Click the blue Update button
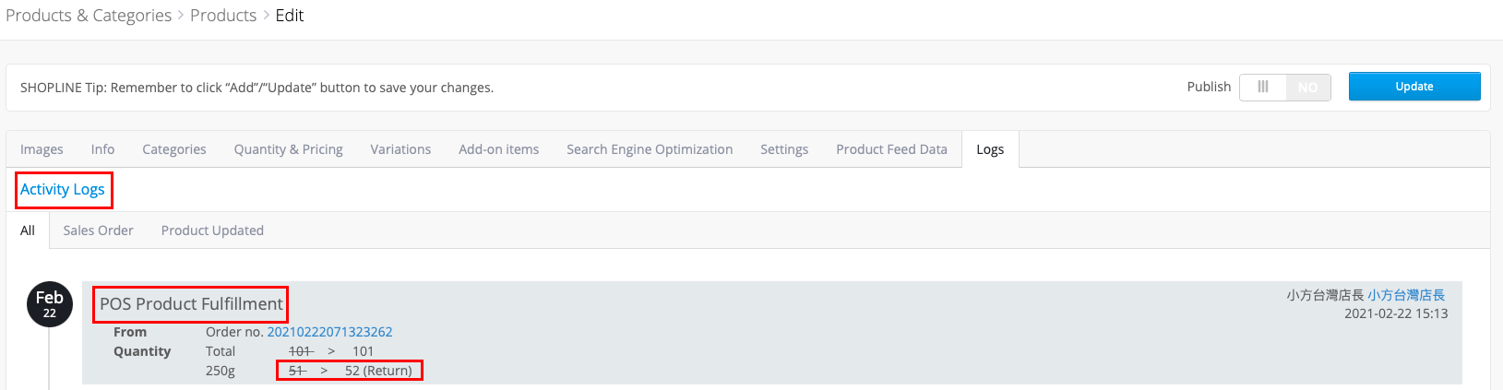1503x390 pixels. (x=1414, y=87)
